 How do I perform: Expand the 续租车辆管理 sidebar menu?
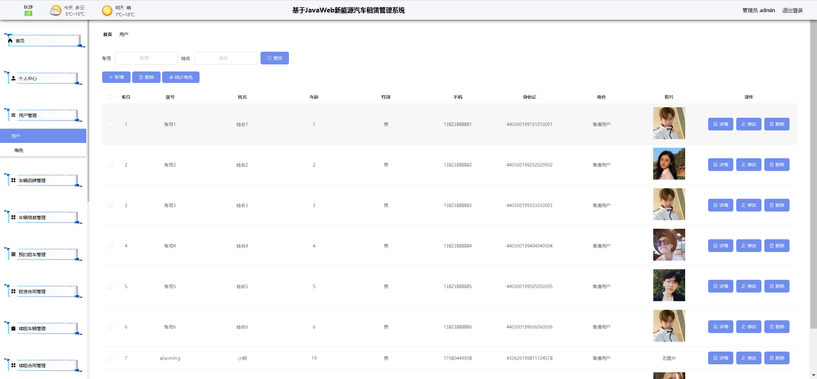coord(43,328)
